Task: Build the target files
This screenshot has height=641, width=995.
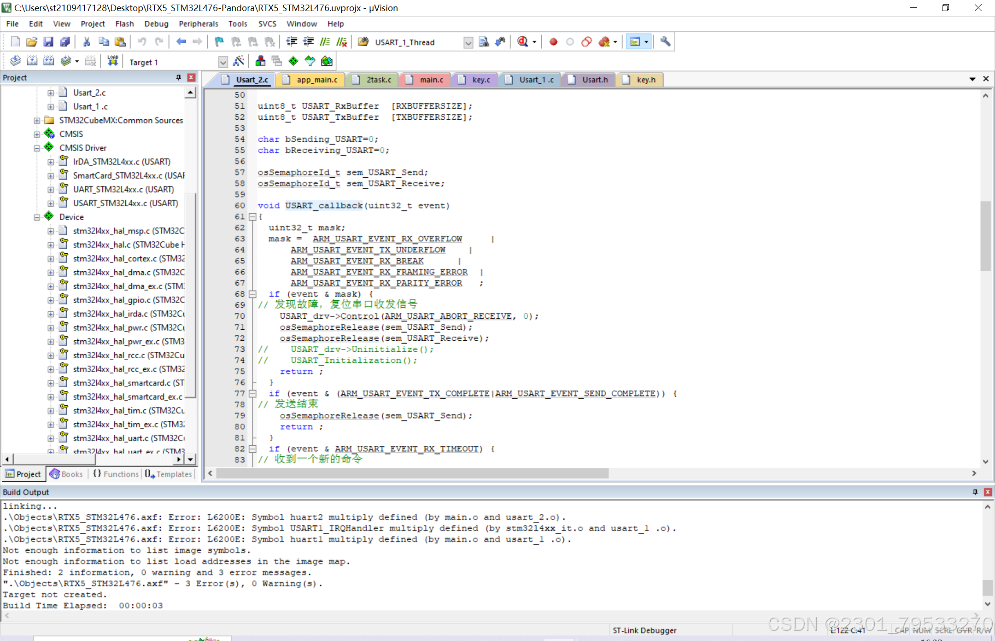Action: click(x=32, y=60)
